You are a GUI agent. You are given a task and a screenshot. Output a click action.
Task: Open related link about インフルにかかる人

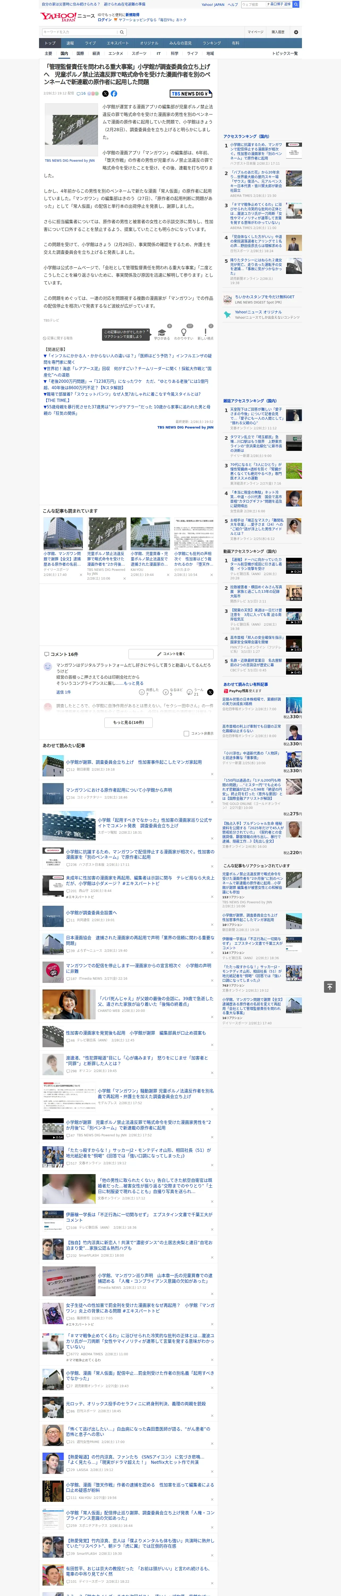click(x=127, y=359)
